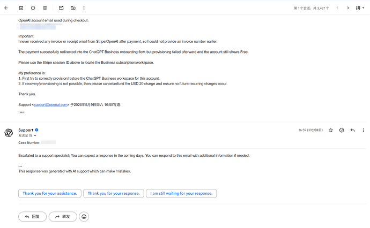Viewport: 370px width, 228px height.
Task: Show trimmed quoted content ellipsis
Action: pos(21,112)
